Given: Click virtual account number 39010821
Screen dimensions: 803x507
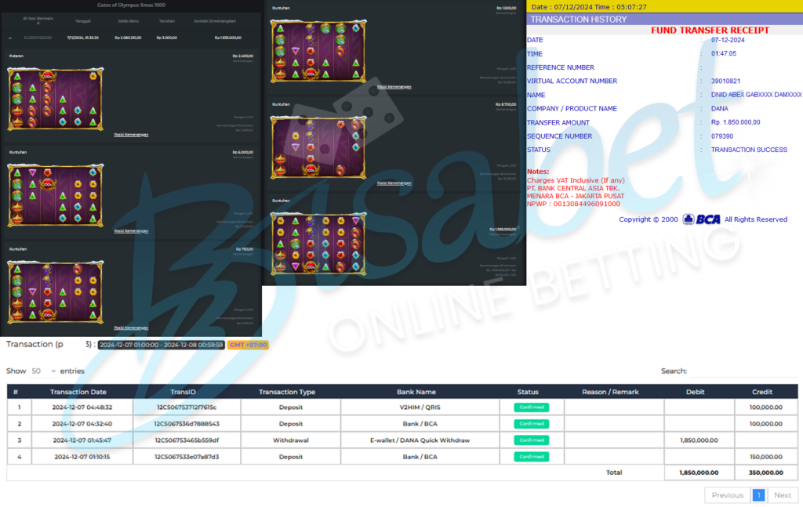Looking at the screenshot, I should (725, 81).
